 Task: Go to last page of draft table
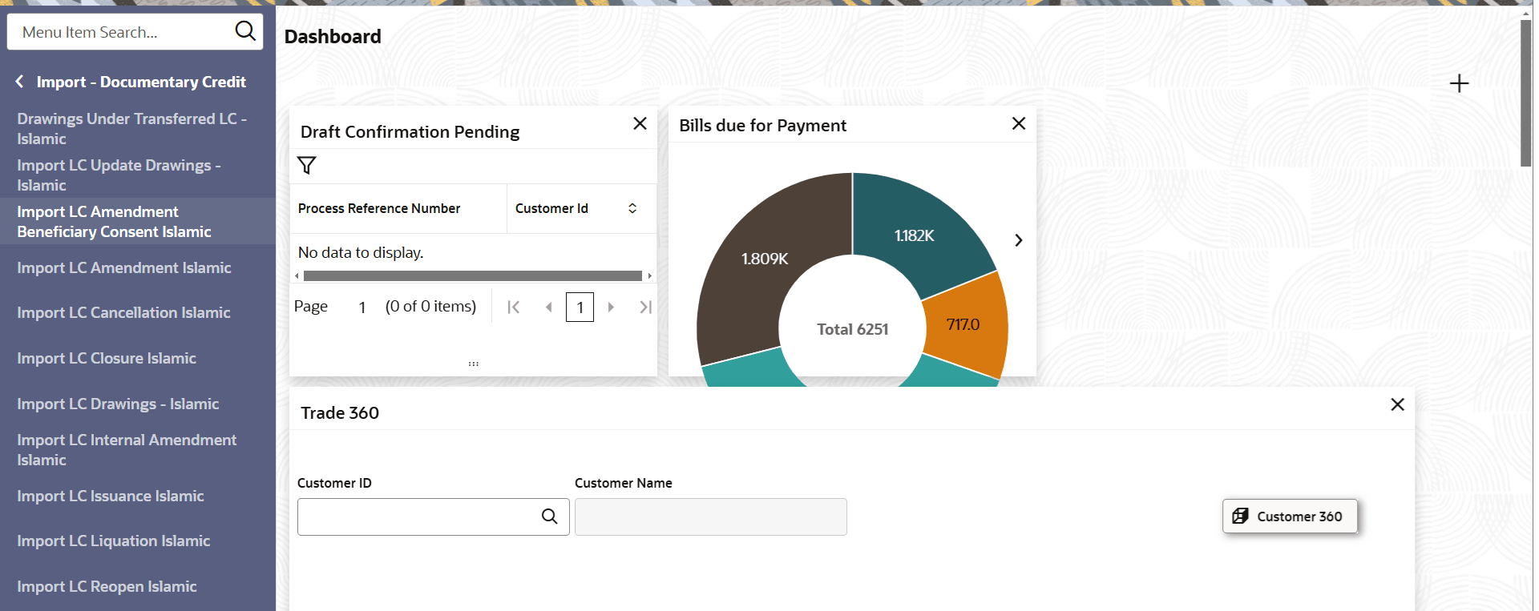click(645, 307)
